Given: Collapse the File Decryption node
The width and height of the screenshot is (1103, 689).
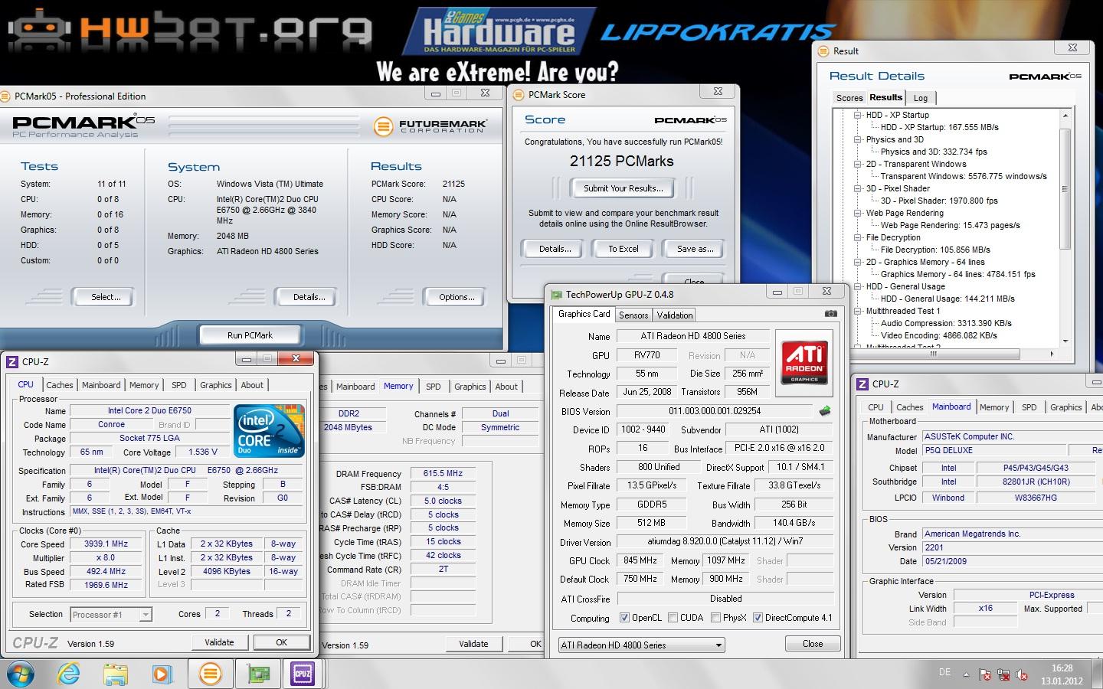Looking at the screenshot, I should tap(858, 237).
